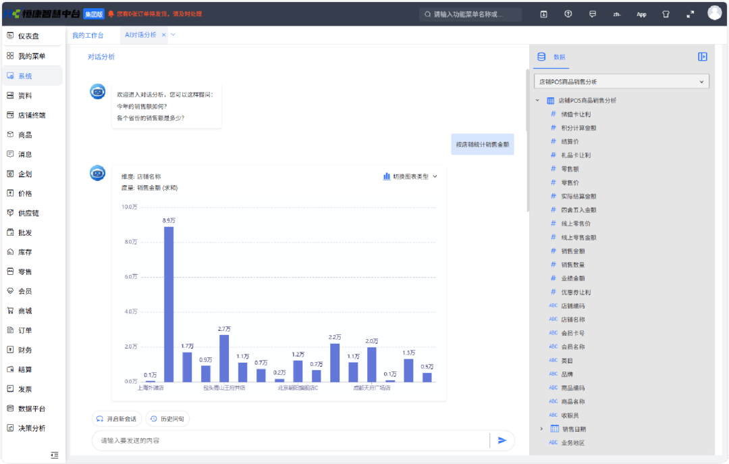Expand the 销售日期 tree node
Screen dimensions: 729x464
pyautogui.click(x=541, y=429)
